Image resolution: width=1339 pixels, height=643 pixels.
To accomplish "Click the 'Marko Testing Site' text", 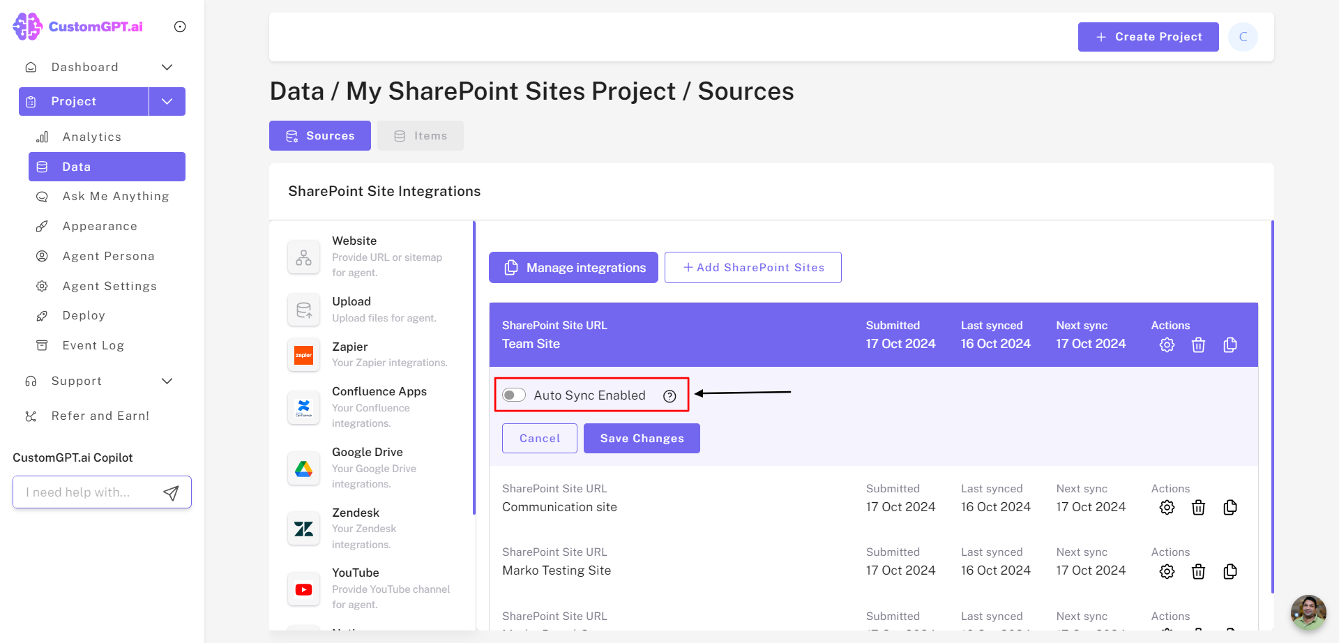I will (x=557, y=570).
